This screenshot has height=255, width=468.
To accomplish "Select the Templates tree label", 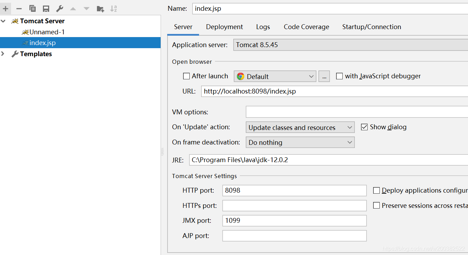I will tap(36, 54).
